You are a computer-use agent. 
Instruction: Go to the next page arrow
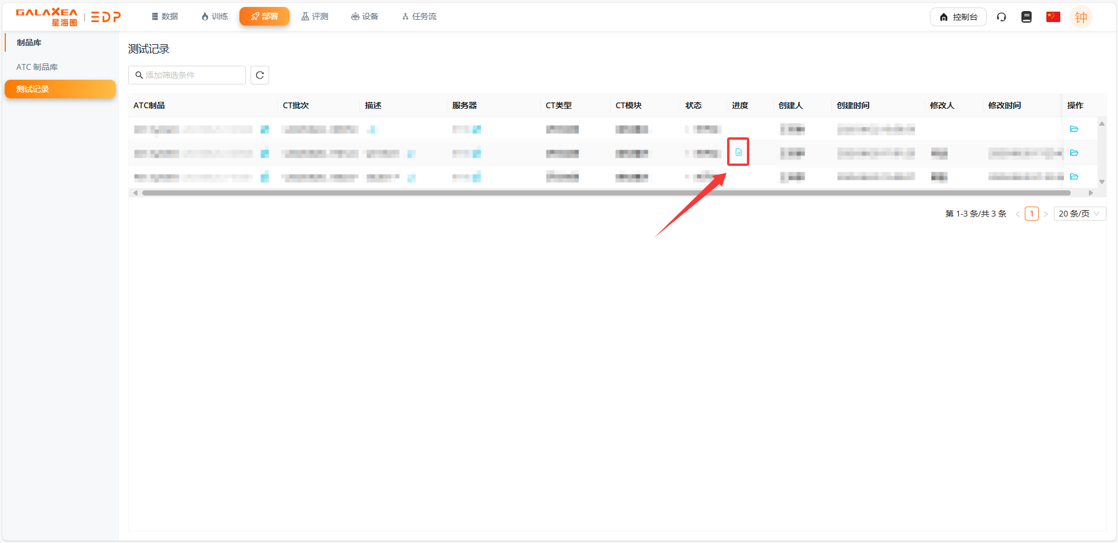click(x=1046, y=214)
